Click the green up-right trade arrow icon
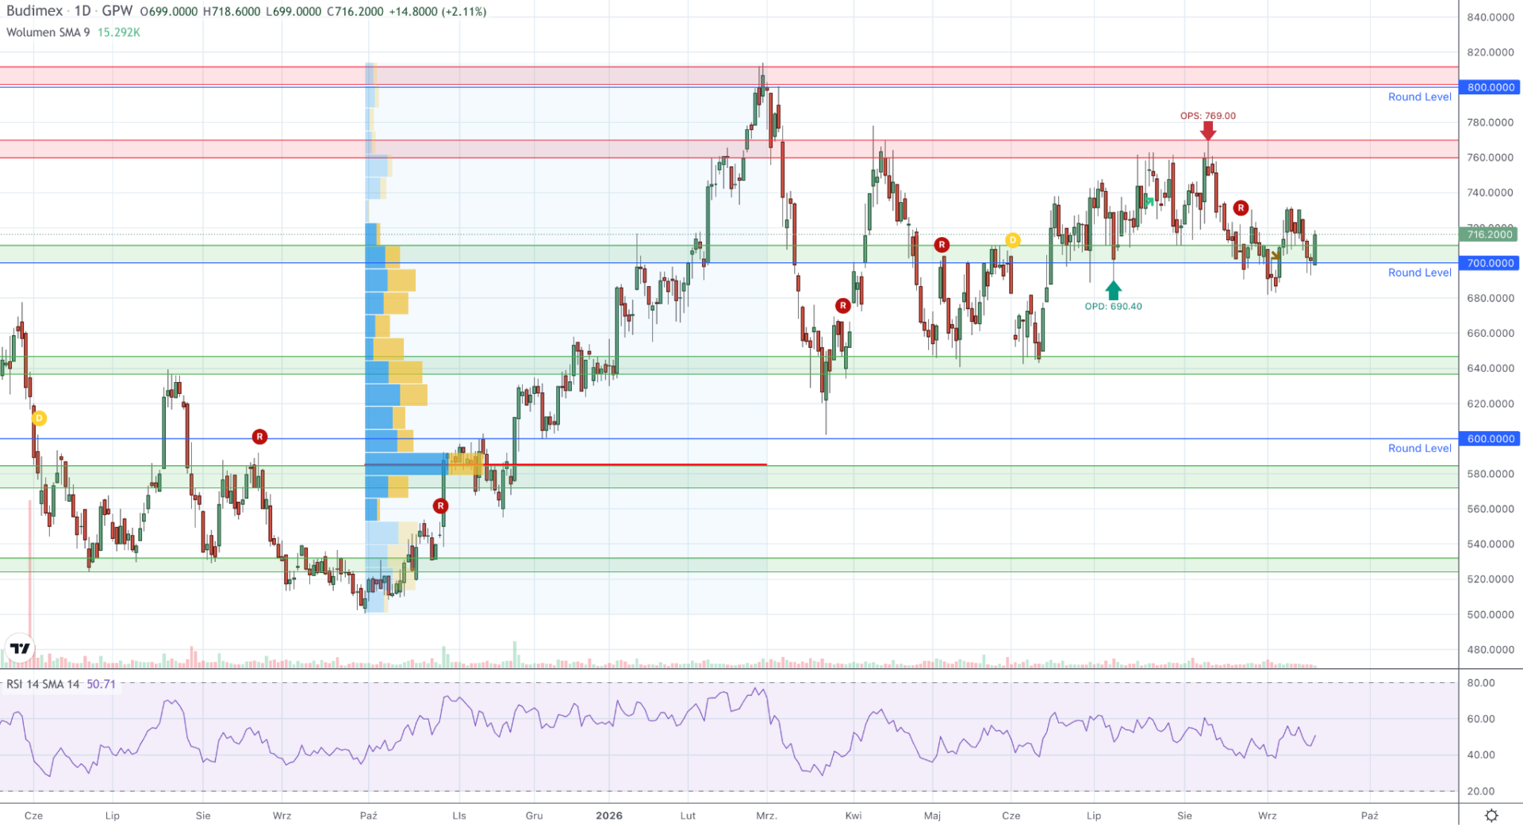This screenshot has height=825, width=1523. coord(1149,202)
